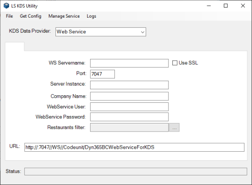Click the disabled Restaurants filter field
This screenshot has width=252, height=185.
click(x=130, y=128)
